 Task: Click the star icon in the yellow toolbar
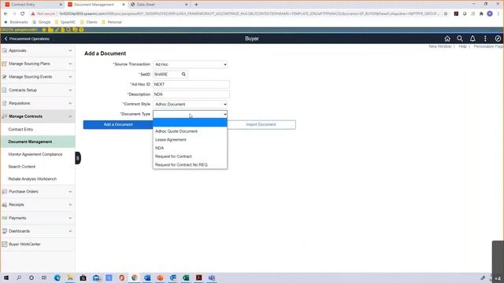(44, 30)
